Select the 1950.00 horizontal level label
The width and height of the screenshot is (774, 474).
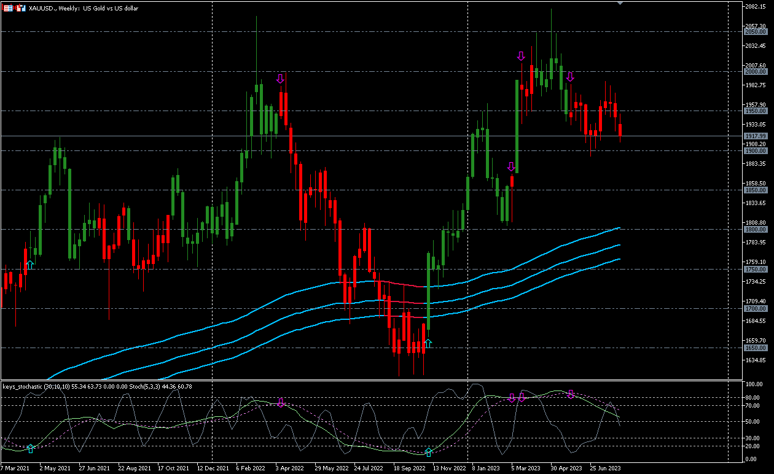point(755,111)
